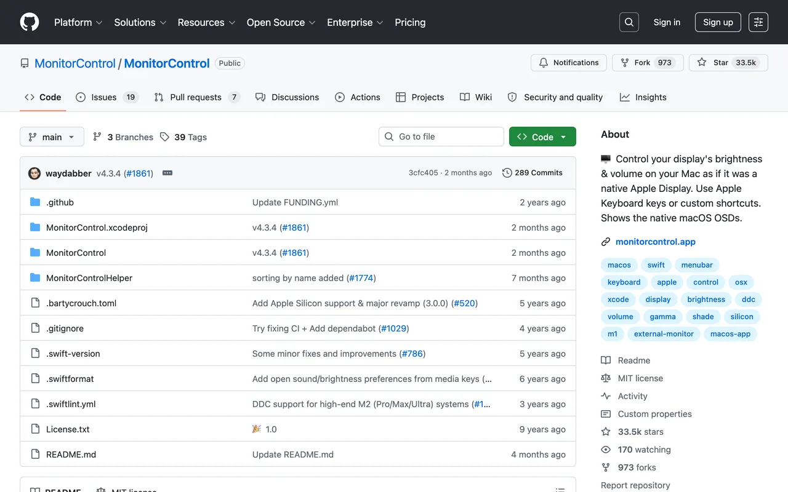The image size is (788, 492).
Task: Open the Resources dropdown menu
Action: coord(206,22)
